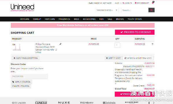The image size is (173, 104).
Task: Click the Unineed logo
Action: (22, 7)
